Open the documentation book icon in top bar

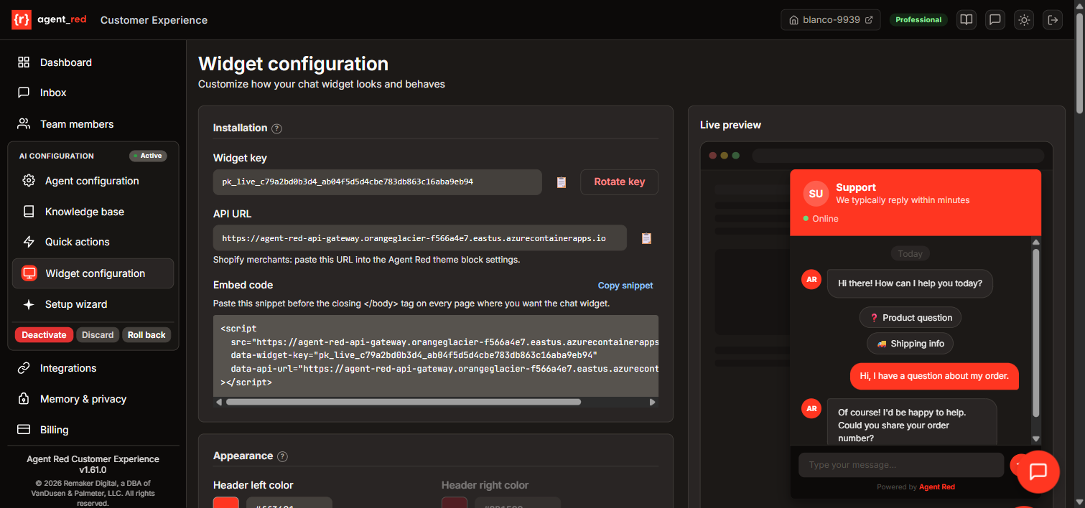pos(966,19)
